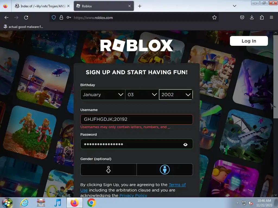
Task: Click the muted volume icon in tray
Action: coord(251,203)
